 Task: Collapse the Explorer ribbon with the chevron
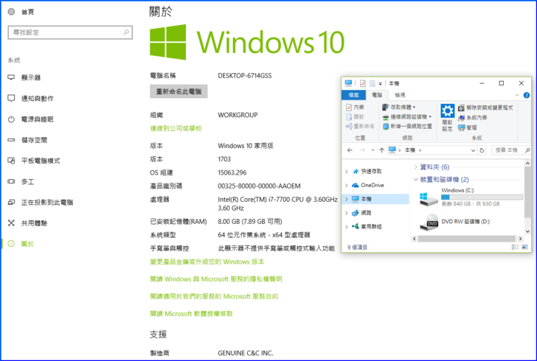pyautogui.click(x=517, y=95)
